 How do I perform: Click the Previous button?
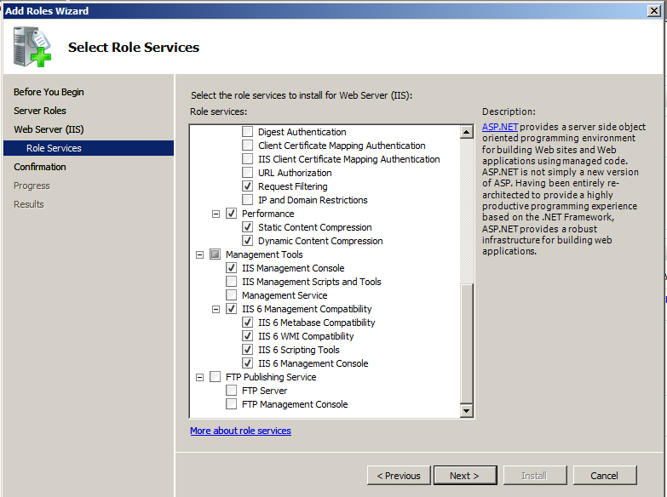(399, 476)
